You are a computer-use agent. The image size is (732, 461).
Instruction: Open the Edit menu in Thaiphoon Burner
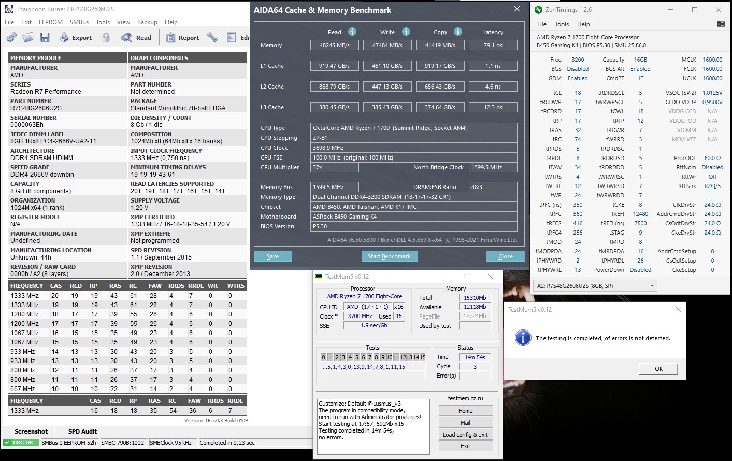tap(26, 22)
